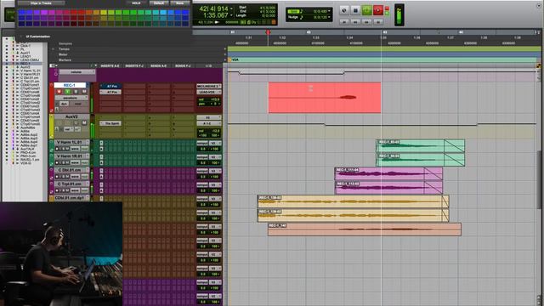This screenshot has height=306, width=544.
Task: Click the Default button in color palette
Action: (x=159, y=3)
